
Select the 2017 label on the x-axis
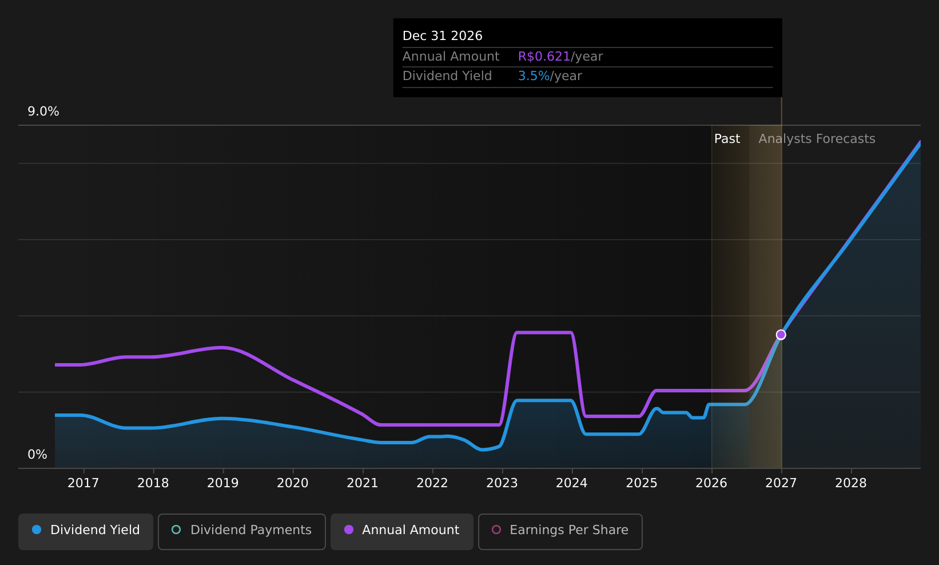coord(83,483)
